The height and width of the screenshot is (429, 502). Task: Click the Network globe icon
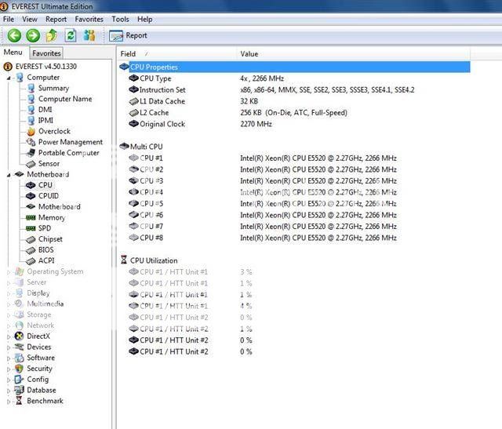coord(19,325)
